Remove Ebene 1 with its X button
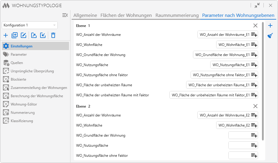Screen dimensions: 278x163 (255, 25)
